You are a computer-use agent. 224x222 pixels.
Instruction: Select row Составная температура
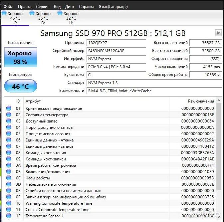[x=110, y=115]
